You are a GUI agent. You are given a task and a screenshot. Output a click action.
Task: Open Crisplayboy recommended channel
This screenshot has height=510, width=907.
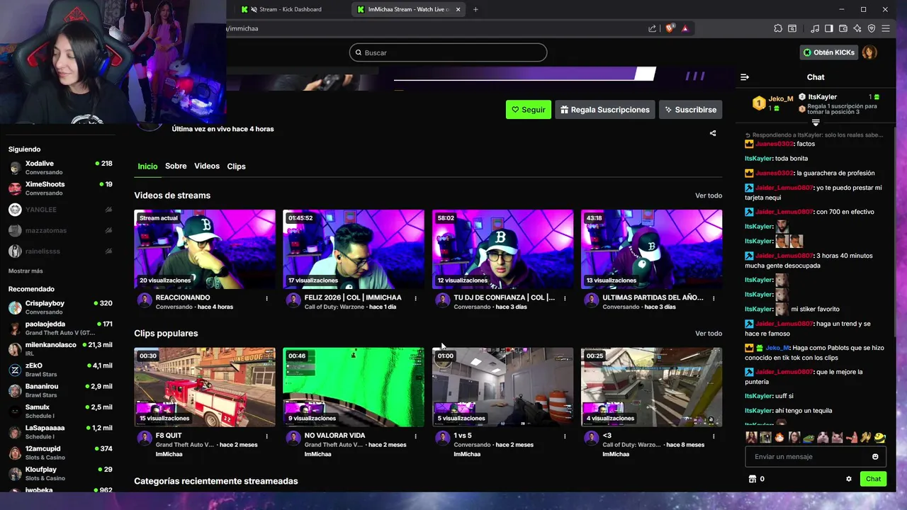click(x=60, y=307)
